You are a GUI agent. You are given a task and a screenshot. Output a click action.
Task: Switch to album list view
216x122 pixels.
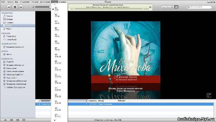coord(168,7)
